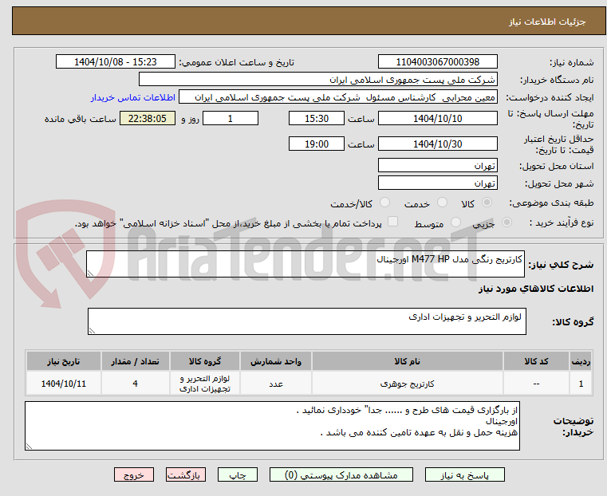
Task: Click the delivery province 'تهران' field
Action: 437,166
